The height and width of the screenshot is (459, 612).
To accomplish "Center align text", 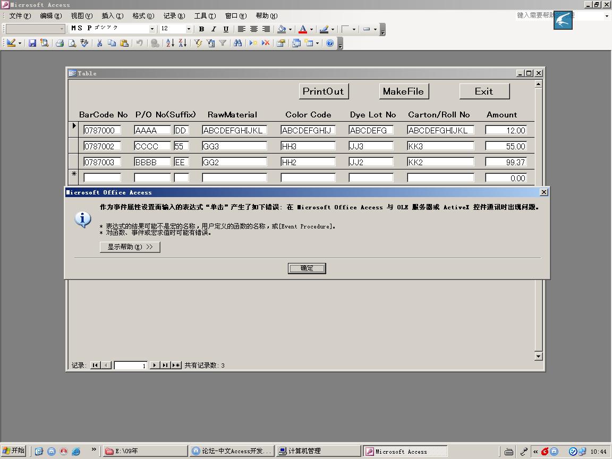I will point(254,29).
